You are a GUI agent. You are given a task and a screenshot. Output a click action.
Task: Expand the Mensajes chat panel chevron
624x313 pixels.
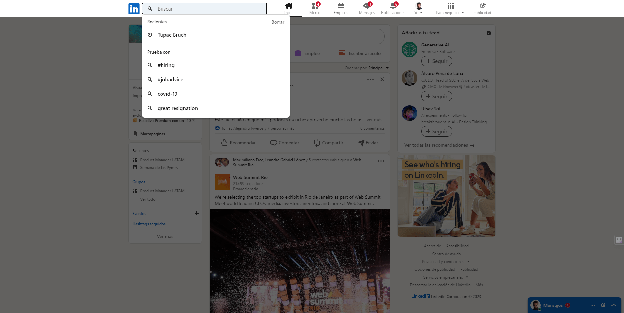[614, 305]
